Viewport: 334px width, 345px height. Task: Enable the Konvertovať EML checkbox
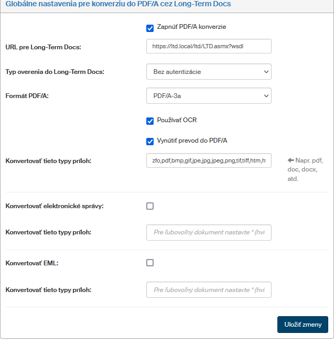pyautogui.click(x=150, y=263)
